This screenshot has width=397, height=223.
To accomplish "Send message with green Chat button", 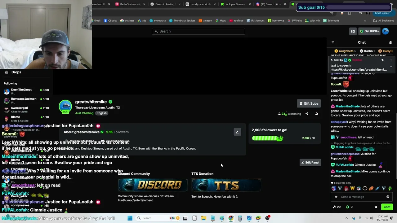I will (387, 207).
